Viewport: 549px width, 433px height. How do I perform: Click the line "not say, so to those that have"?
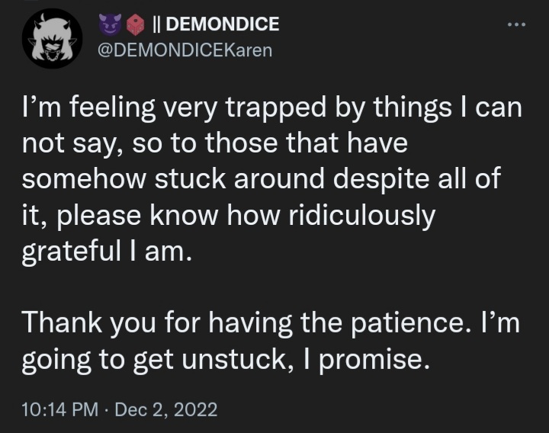pyautogui.click(x=214, y=144)
